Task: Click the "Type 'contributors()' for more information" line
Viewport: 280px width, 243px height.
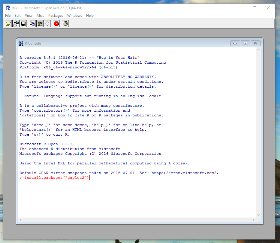Action: [75, 110]
